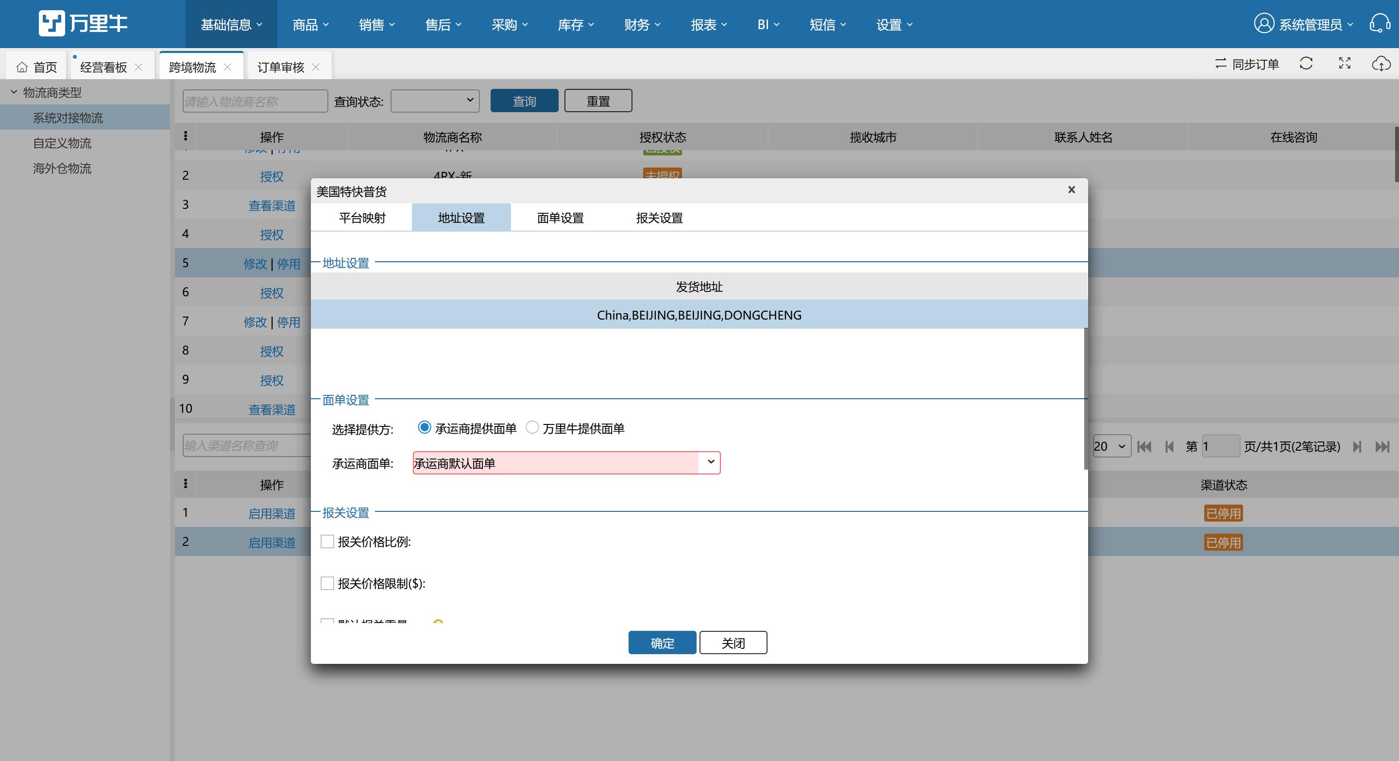Click 停用 link in row 7

(289, 321)
